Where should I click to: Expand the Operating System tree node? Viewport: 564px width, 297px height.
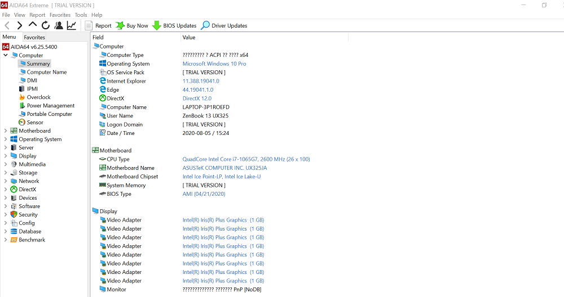pos(6,139)
